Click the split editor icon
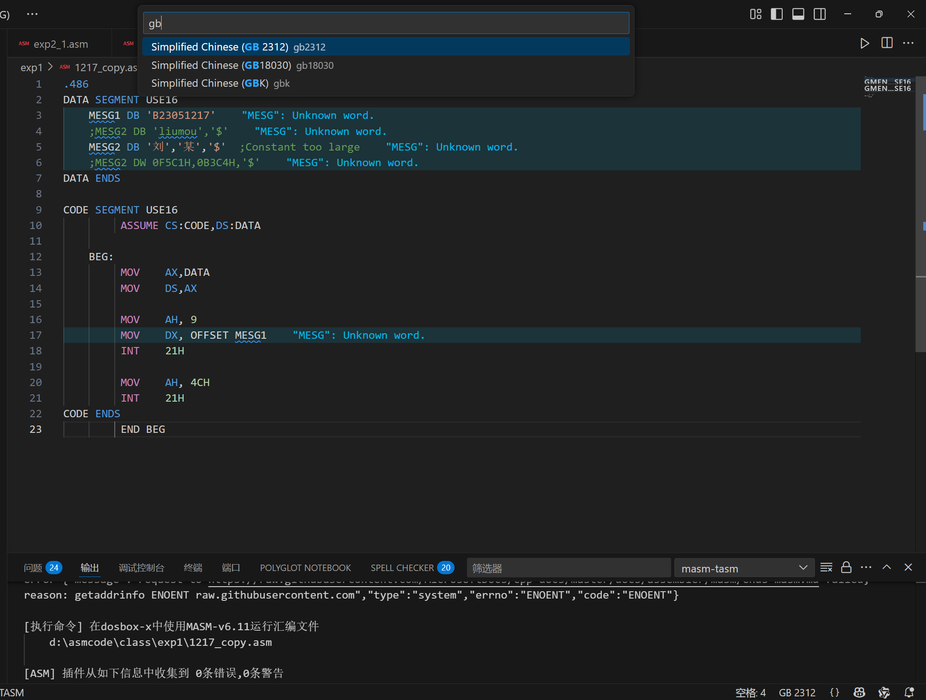 point(887,44)
